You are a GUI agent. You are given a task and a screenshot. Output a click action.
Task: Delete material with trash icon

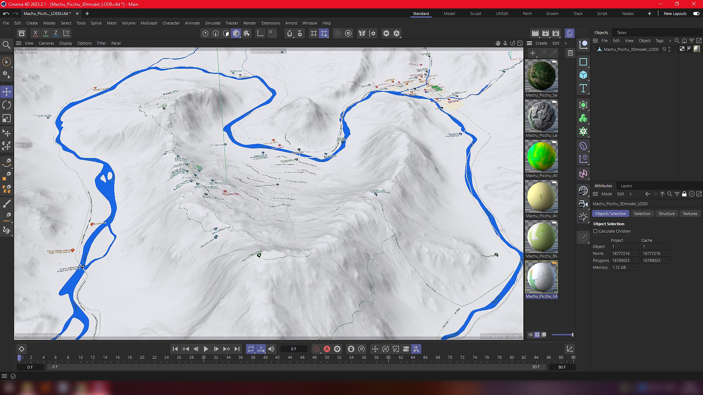tap(570, 53)
